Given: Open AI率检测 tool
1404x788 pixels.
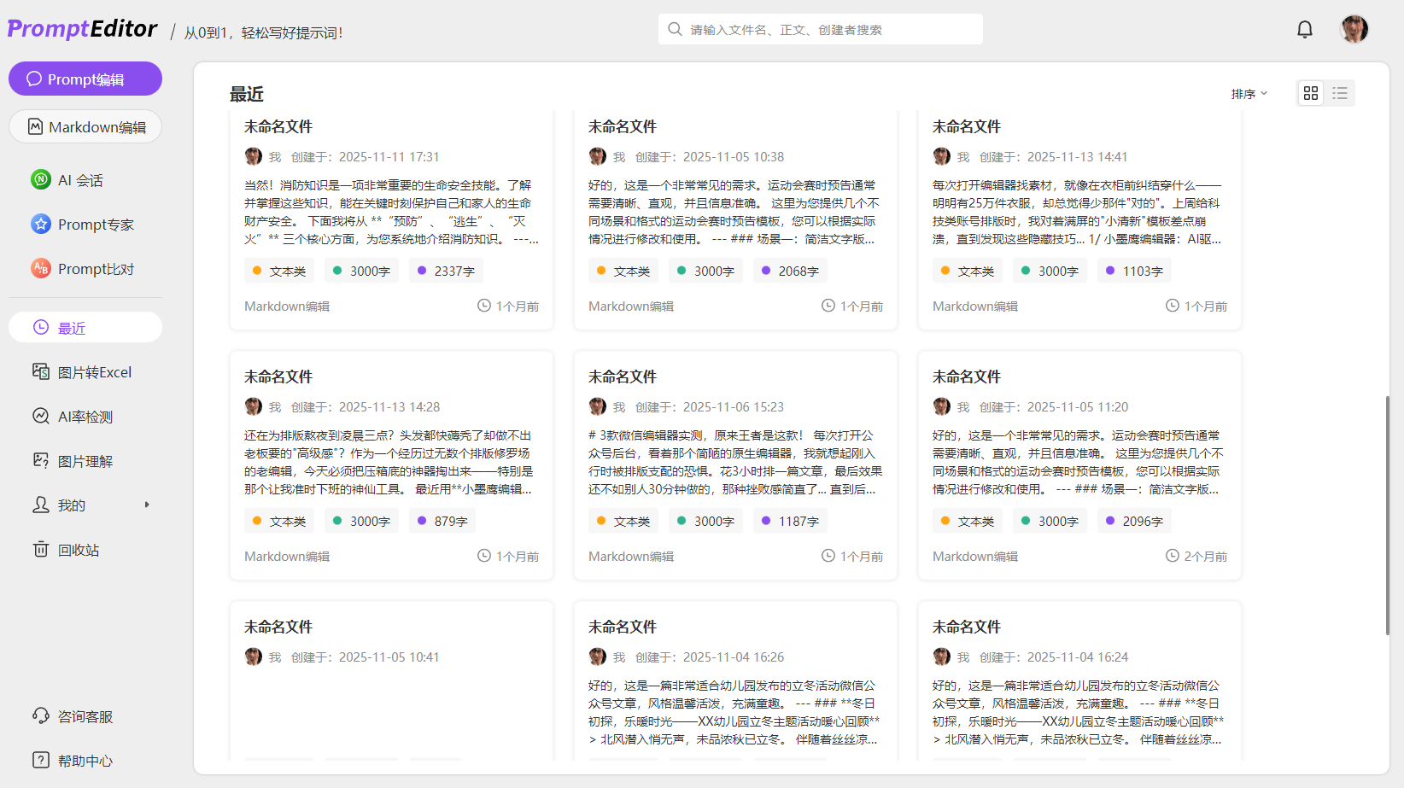Looking at the screenshot, I should 85,417.
